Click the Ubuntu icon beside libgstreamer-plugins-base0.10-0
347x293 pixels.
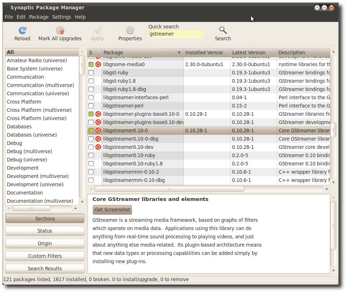[98, 114]
